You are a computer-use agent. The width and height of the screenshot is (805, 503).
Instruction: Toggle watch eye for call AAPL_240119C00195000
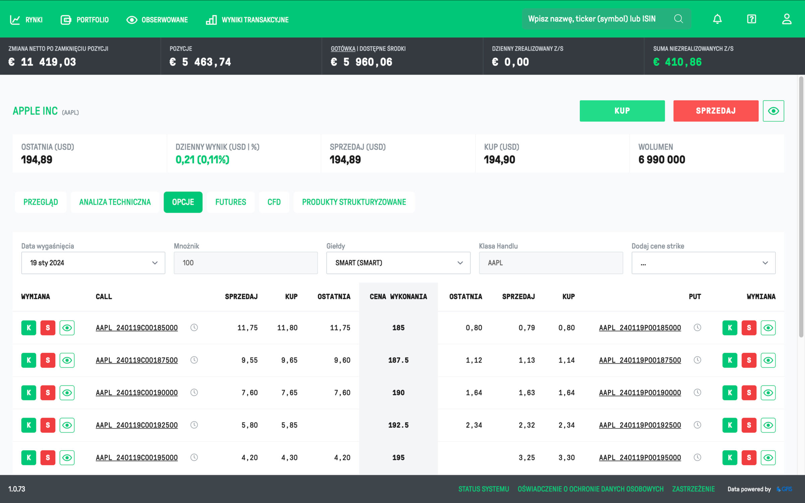coord(67,458)
